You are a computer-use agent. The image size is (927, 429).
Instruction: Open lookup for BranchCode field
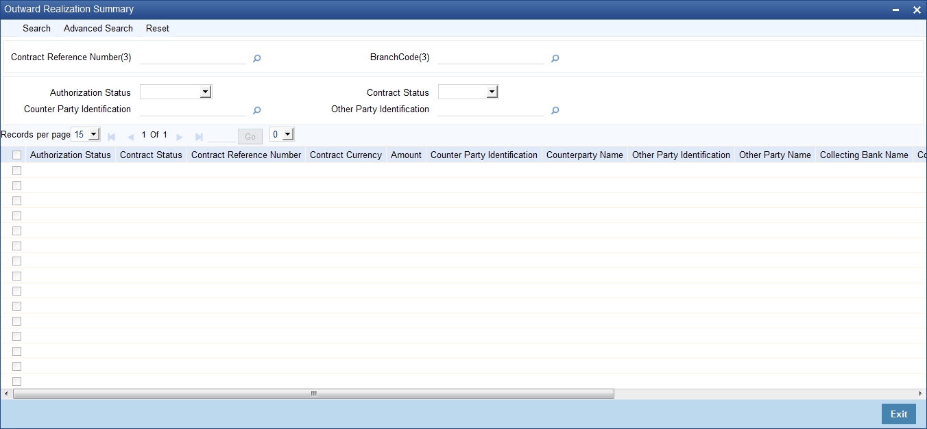(555, 59)
